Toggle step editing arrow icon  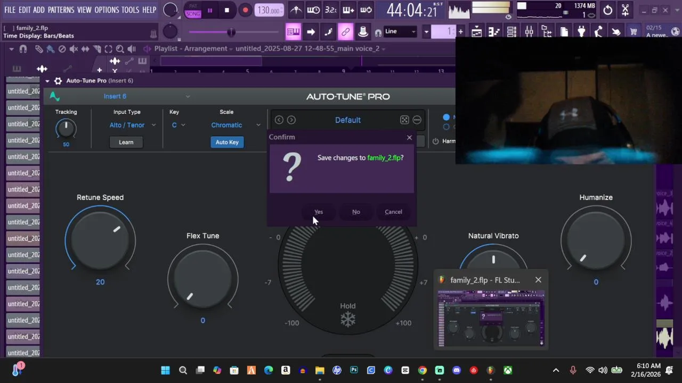point(311,32)
